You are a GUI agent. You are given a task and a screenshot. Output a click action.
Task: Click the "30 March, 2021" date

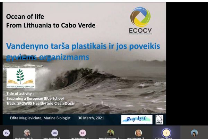pyautogui.click(x=91, y=118)
